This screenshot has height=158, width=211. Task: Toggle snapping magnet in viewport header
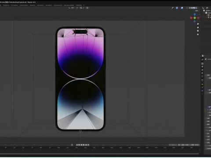point(81,8)
